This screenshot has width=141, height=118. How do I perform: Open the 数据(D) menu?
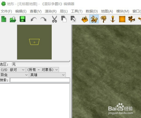[92, 11]
